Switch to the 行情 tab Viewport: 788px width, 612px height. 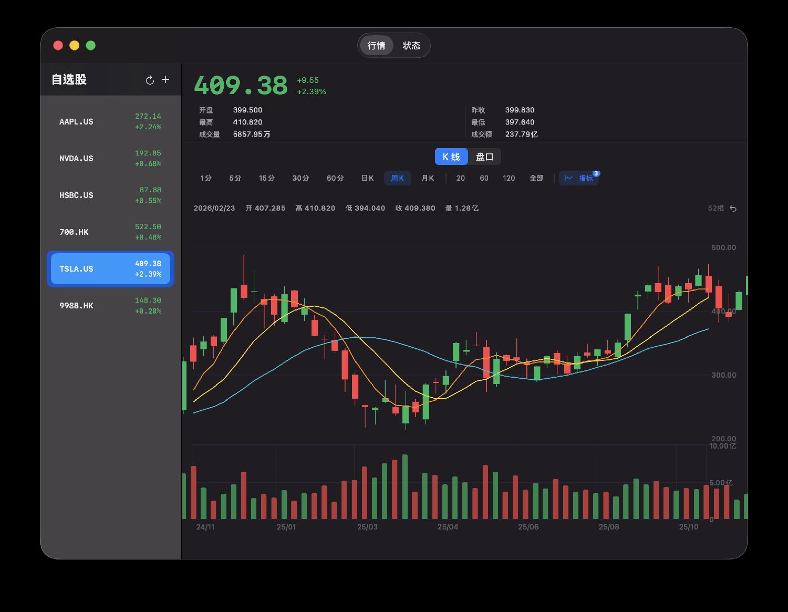pyautogui.click(x=377, y=46)
